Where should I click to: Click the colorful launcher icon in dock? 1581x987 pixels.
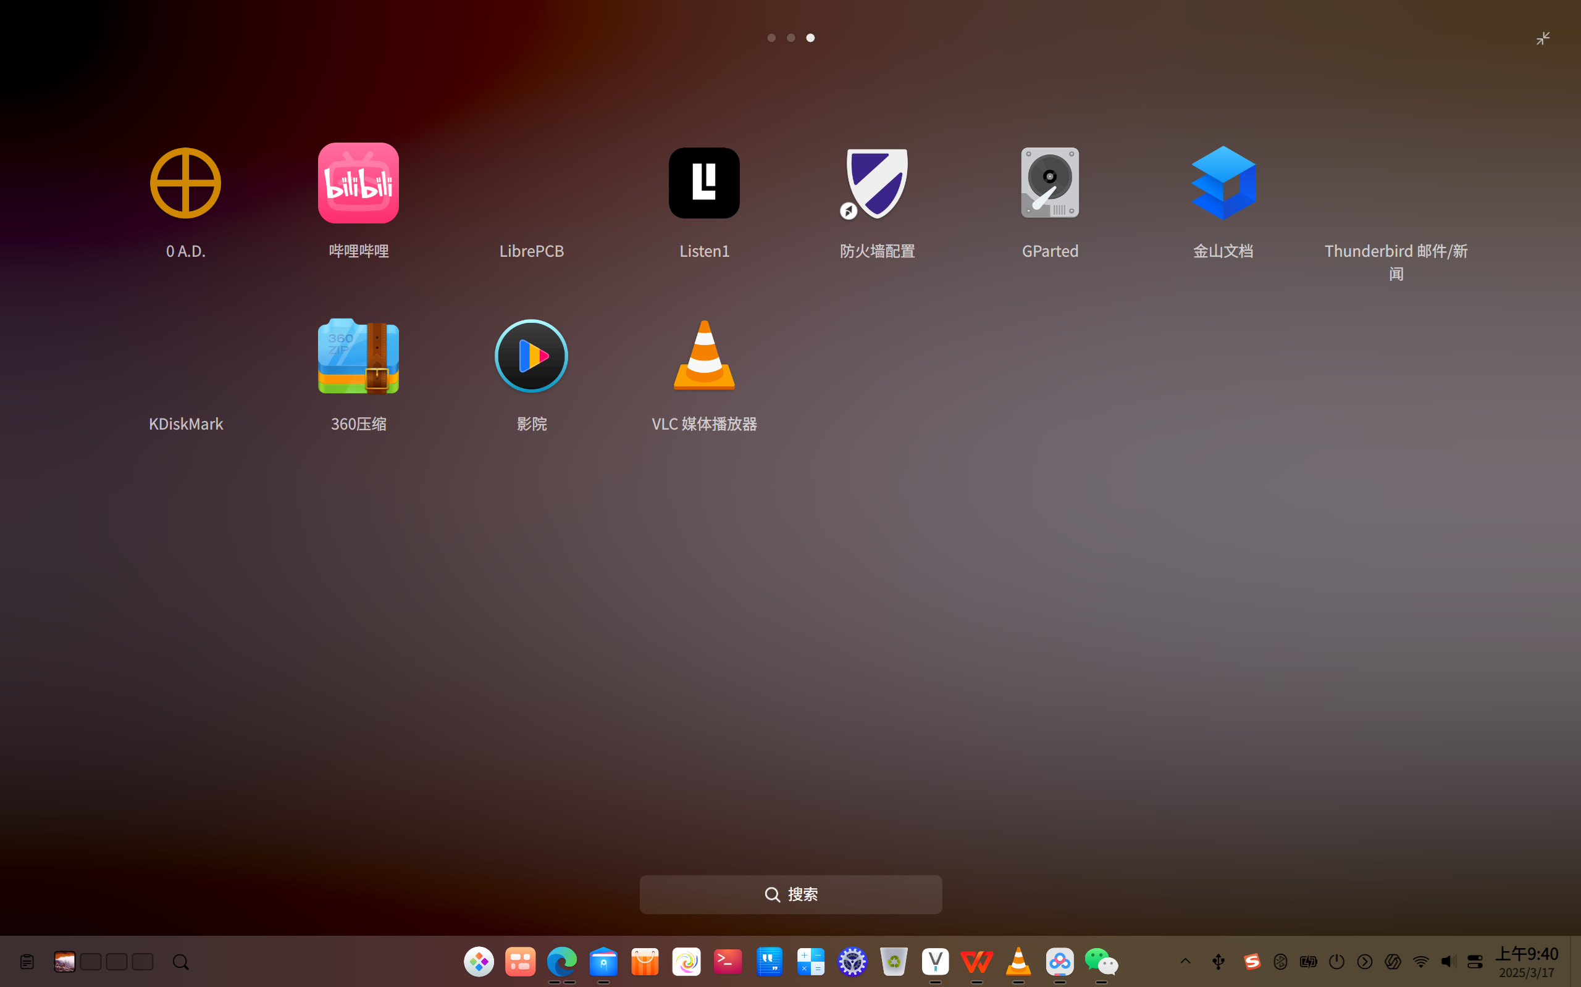point(479,962)
